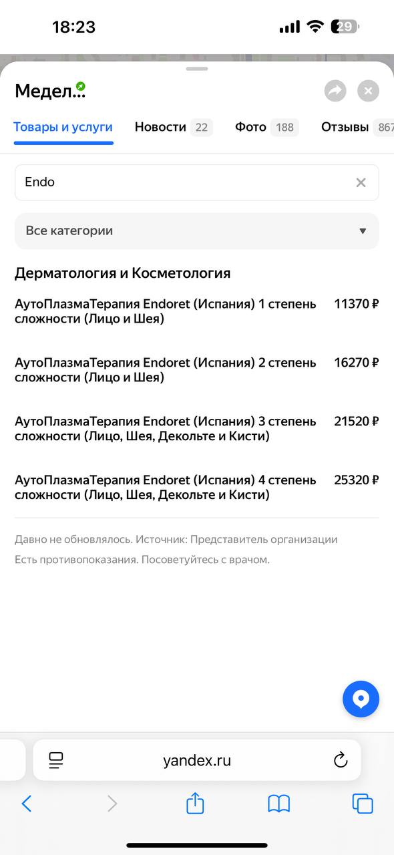Clear the Endo search field
The width and height of the screenshot is (394, 855).
[x=361, y=182]
